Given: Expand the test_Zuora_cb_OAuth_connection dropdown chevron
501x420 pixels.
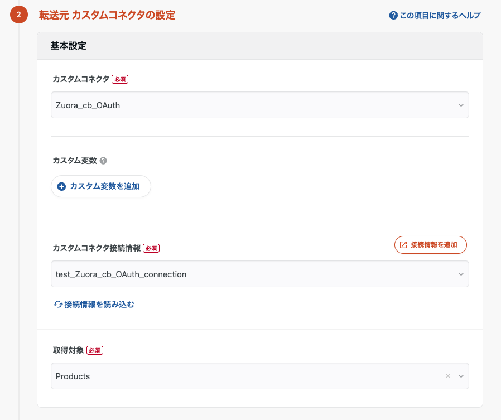Looking at the screenshot, I should pyautogui.click(x=461, y=274).
